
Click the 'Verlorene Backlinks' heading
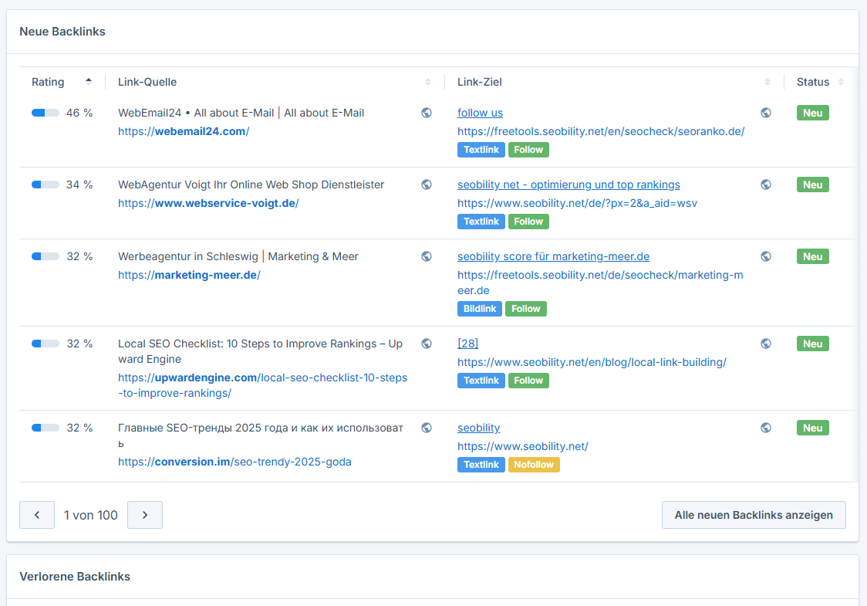tap(75, 577)
